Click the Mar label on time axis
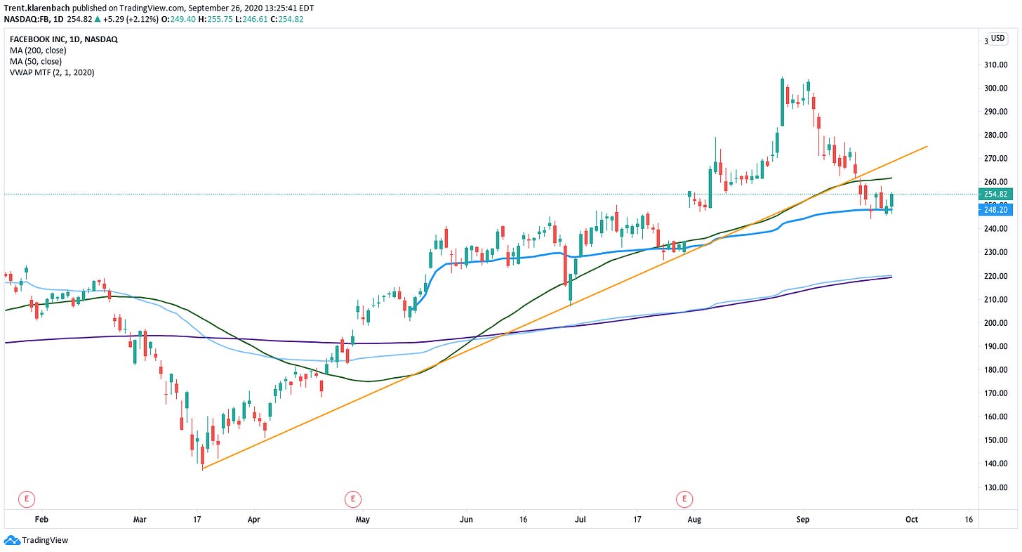Viewport: 1022px width, 552px height. (x=139, y=520)
